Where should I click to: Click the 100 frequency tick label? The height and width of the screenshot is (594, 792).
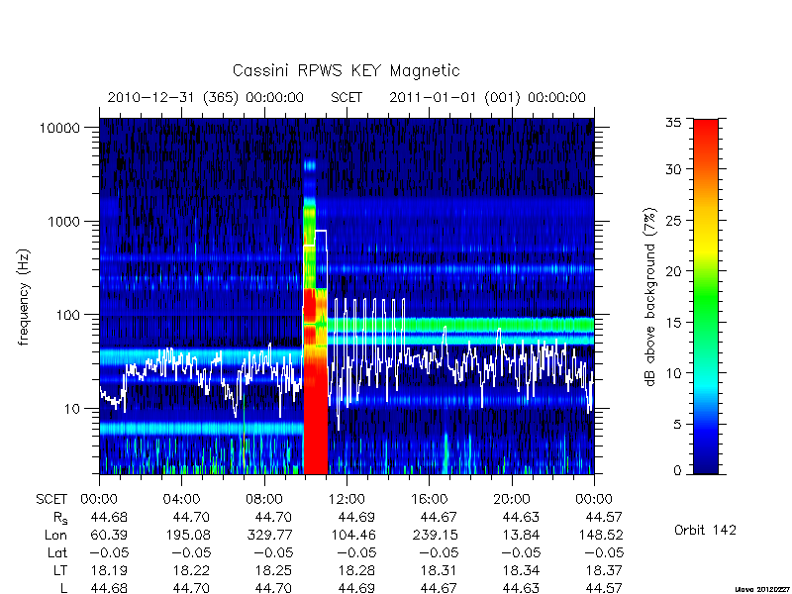tap(68, 315)
